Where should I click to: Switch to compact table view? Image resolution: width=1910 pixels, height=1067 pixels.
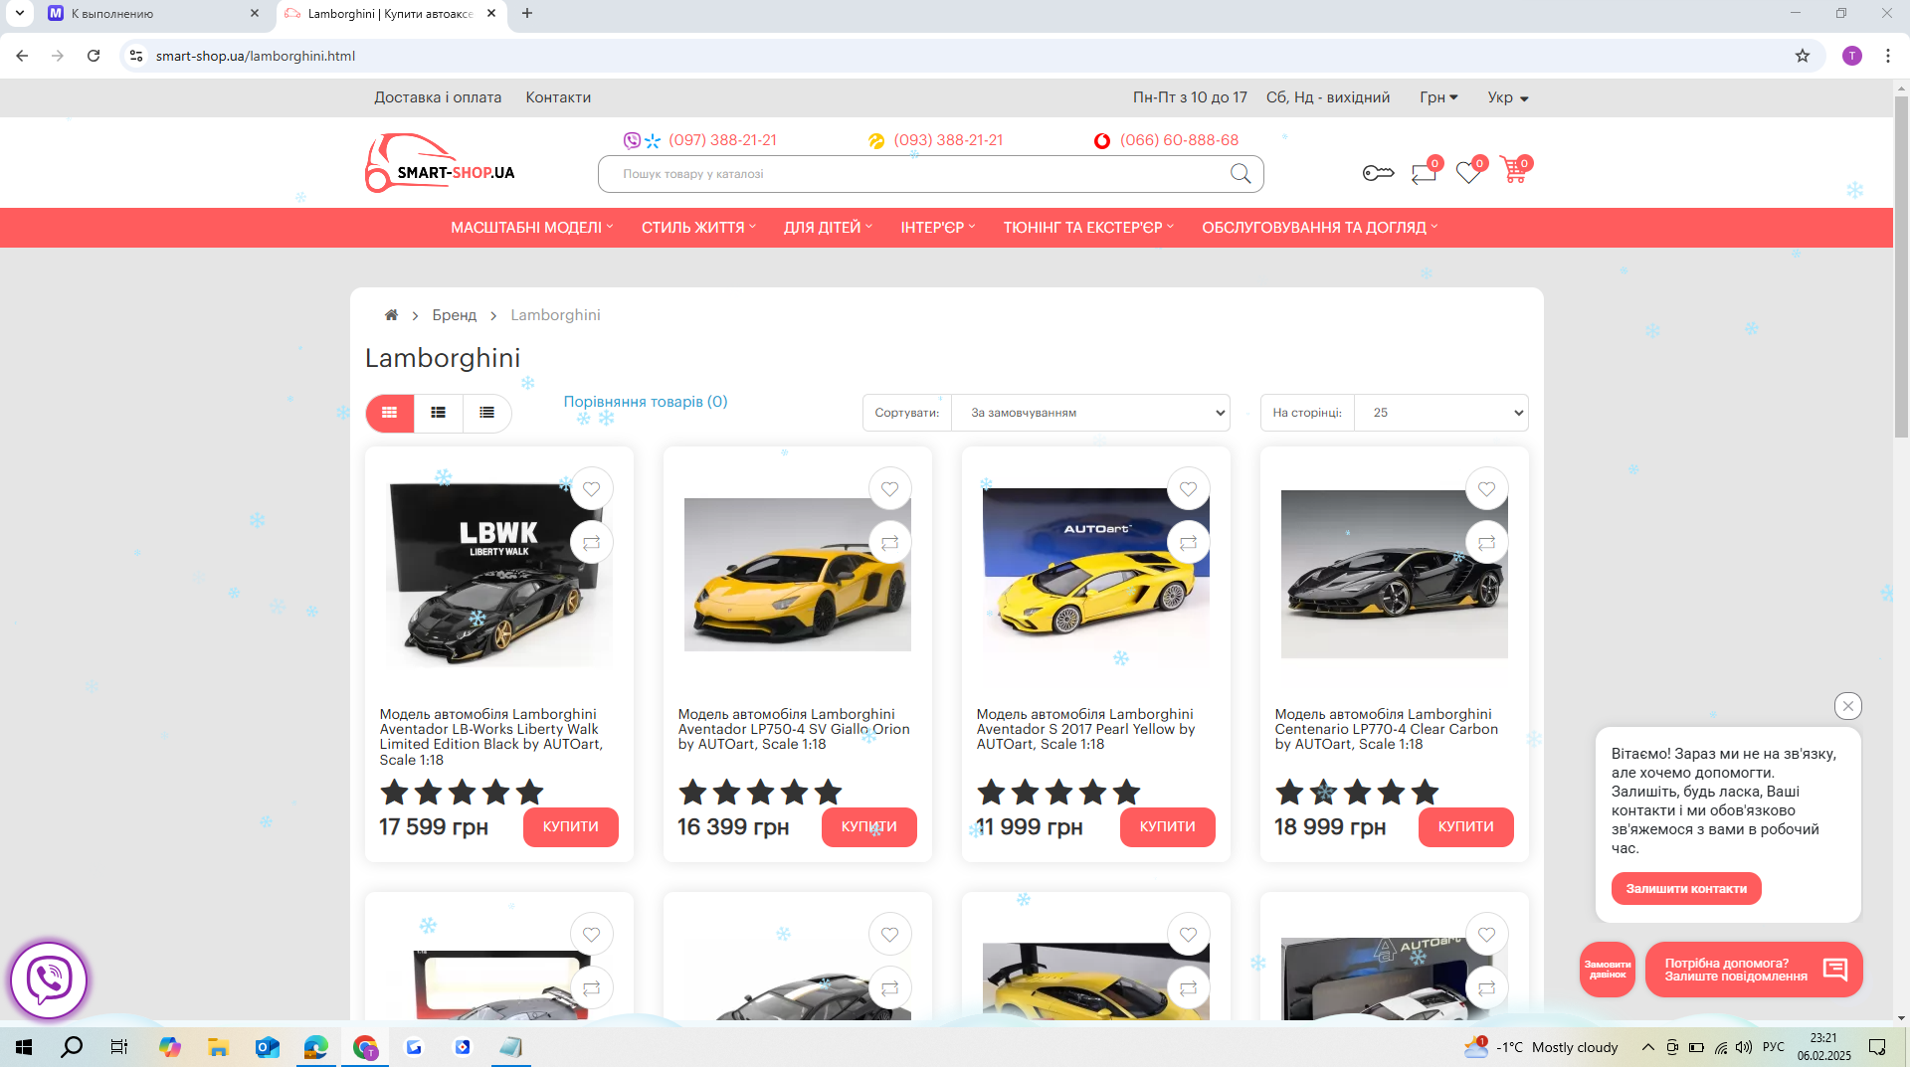pos(486,413)
